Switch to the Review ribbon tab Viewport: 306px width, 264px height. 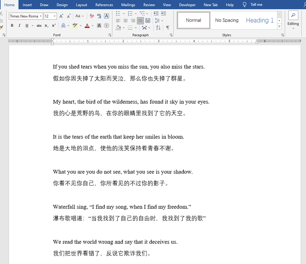(149, 5)
